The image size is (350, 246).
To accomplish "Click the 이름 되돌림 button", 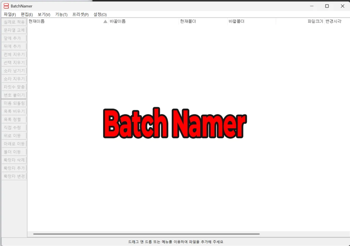I will [x=14, y=103].
